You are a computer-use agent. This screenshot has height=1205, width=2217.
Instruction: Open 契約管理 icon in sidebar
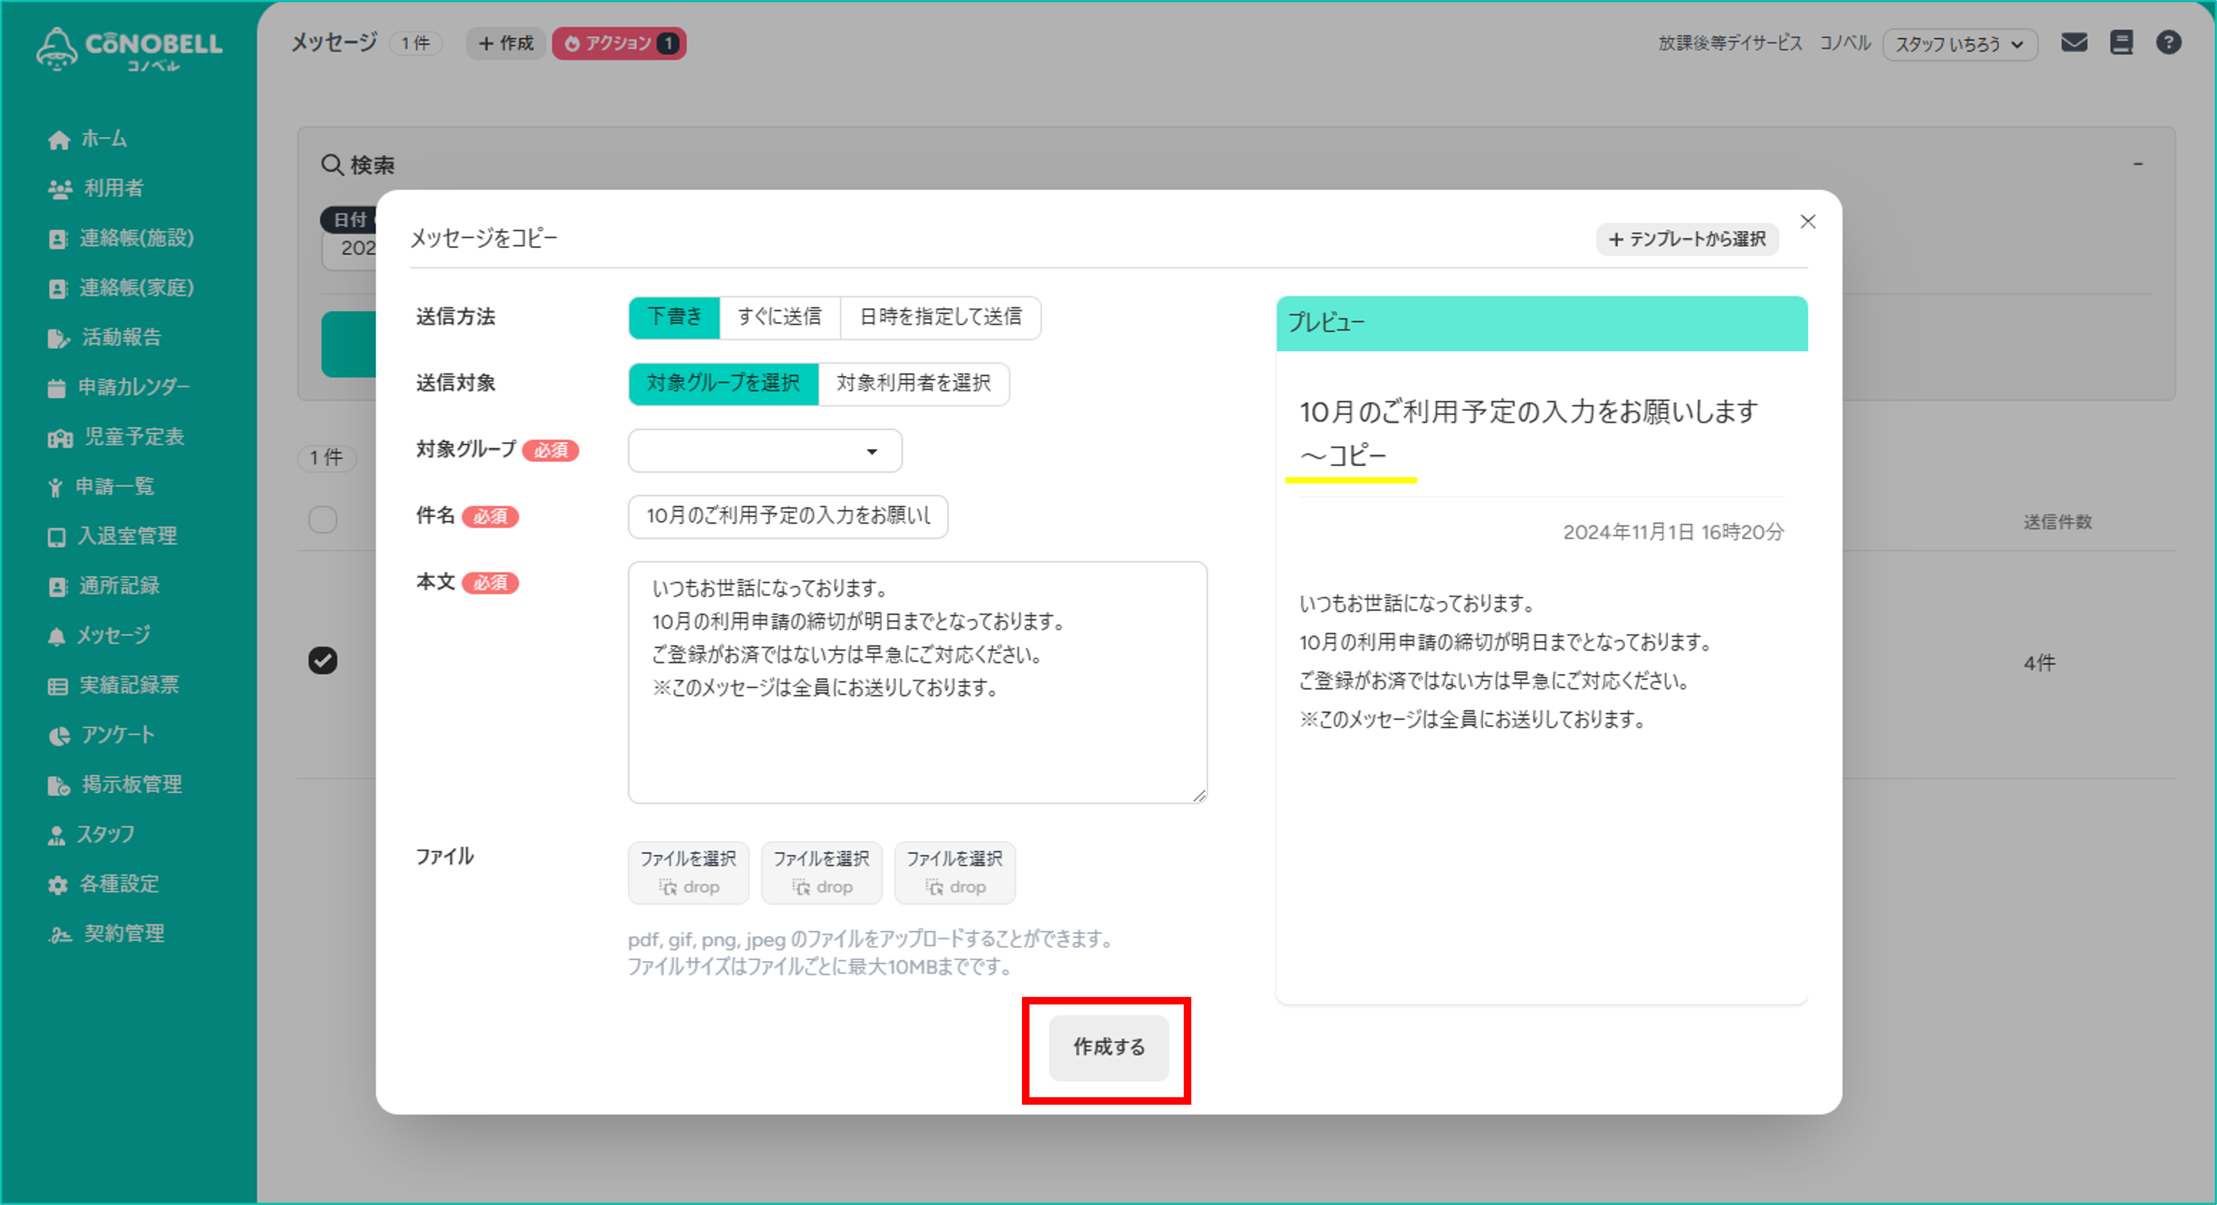pyautogui.click(x=59, y=935)
